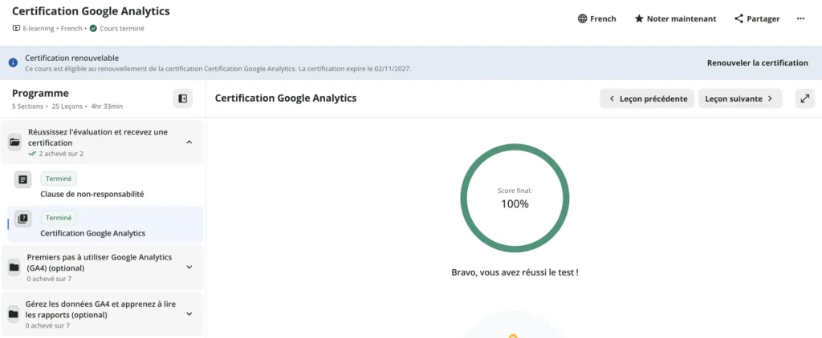Click Noter maintenant
This screenshot has height=338, width=822.
click(x=675, y=19)
